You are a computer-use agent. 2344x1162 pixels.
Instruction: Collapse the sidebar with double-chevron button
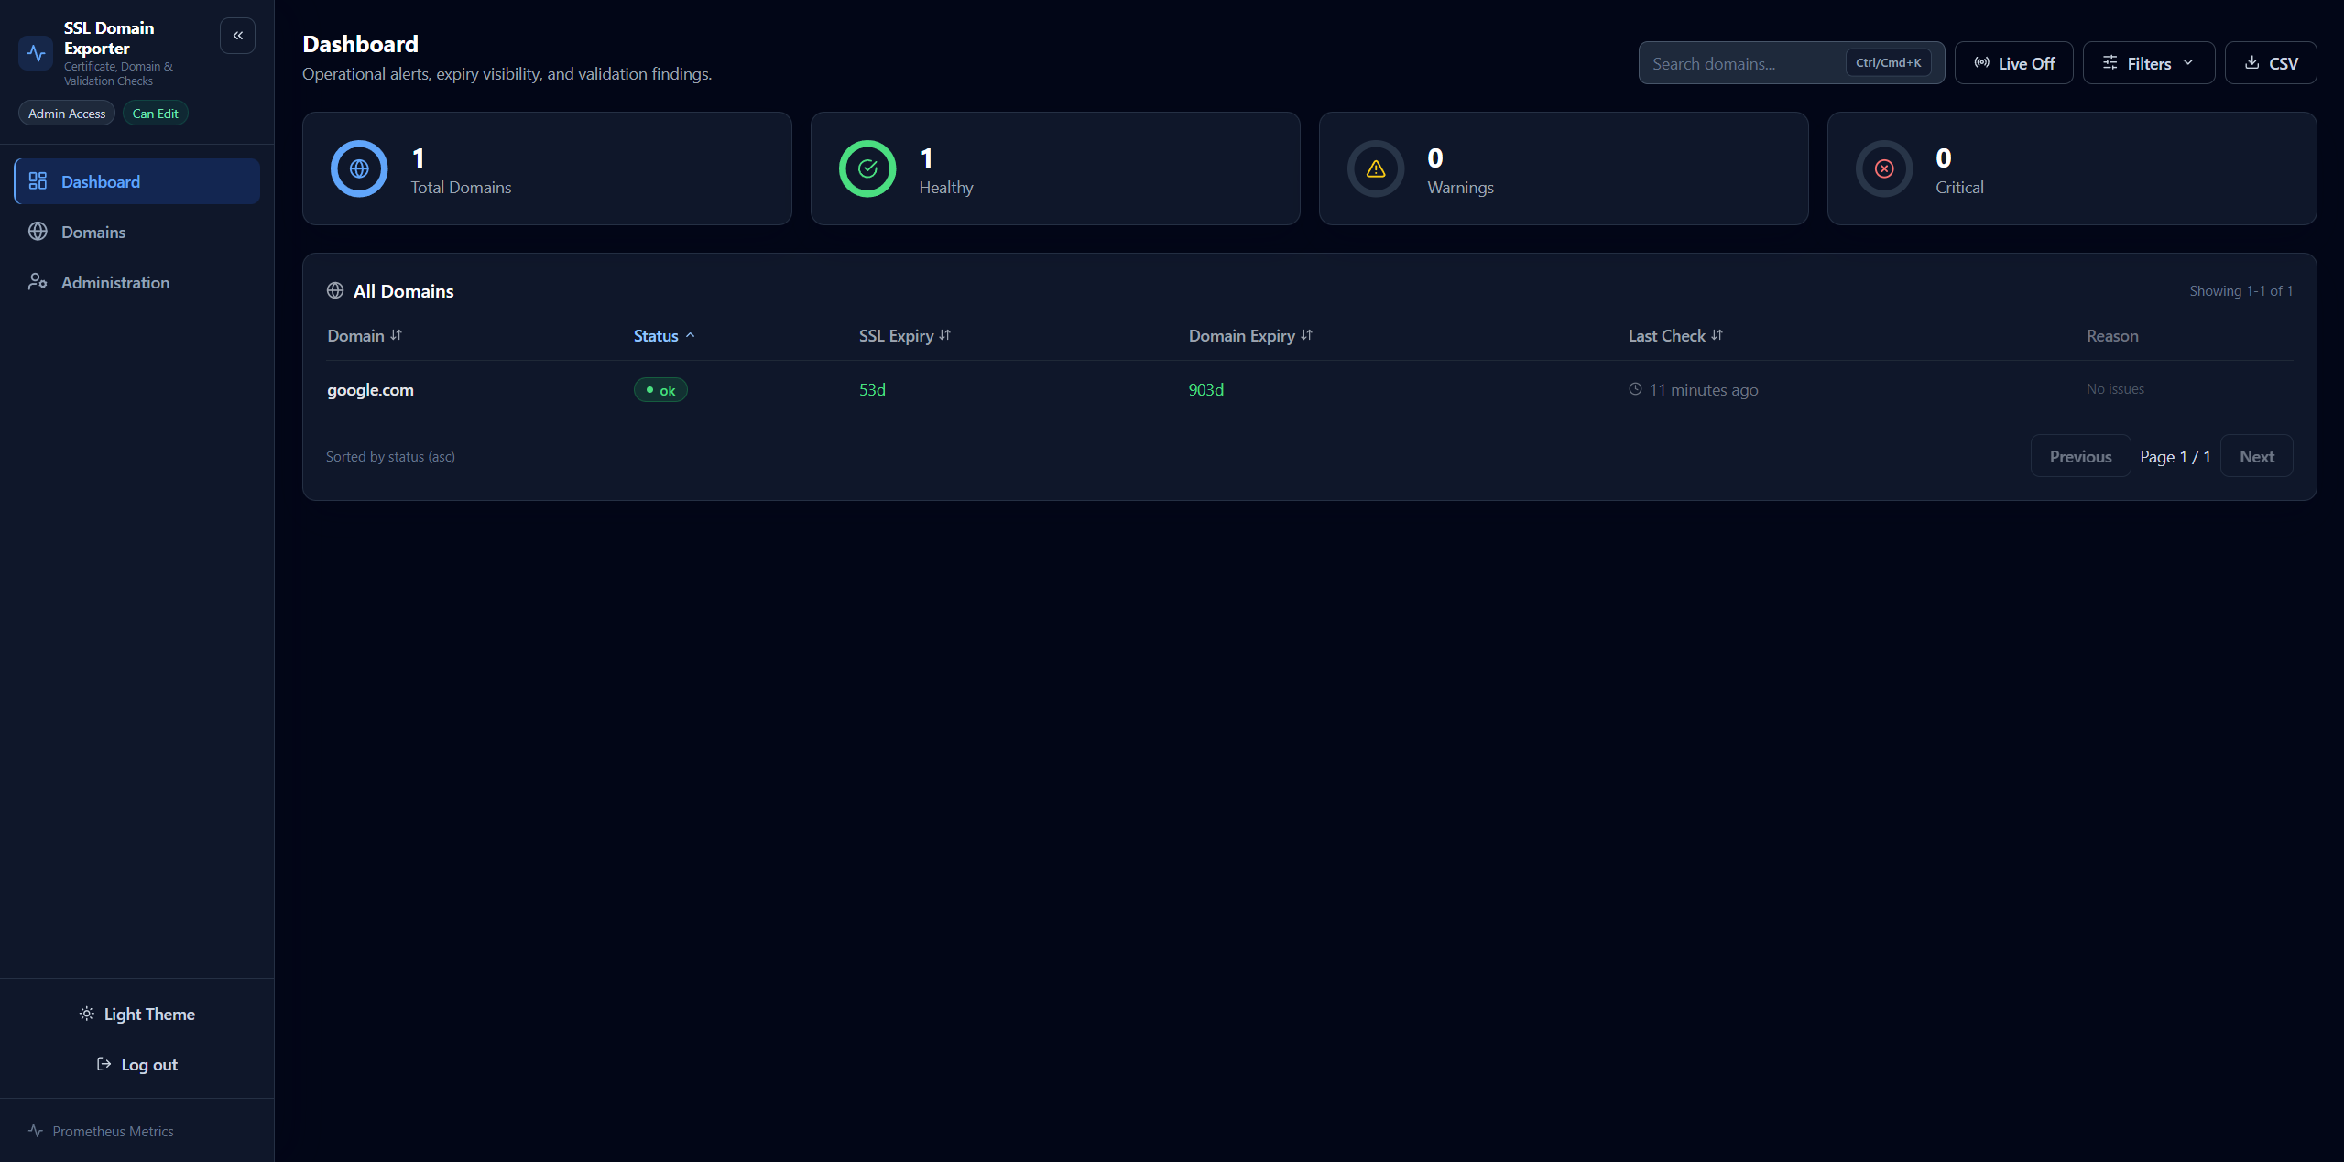237,36
